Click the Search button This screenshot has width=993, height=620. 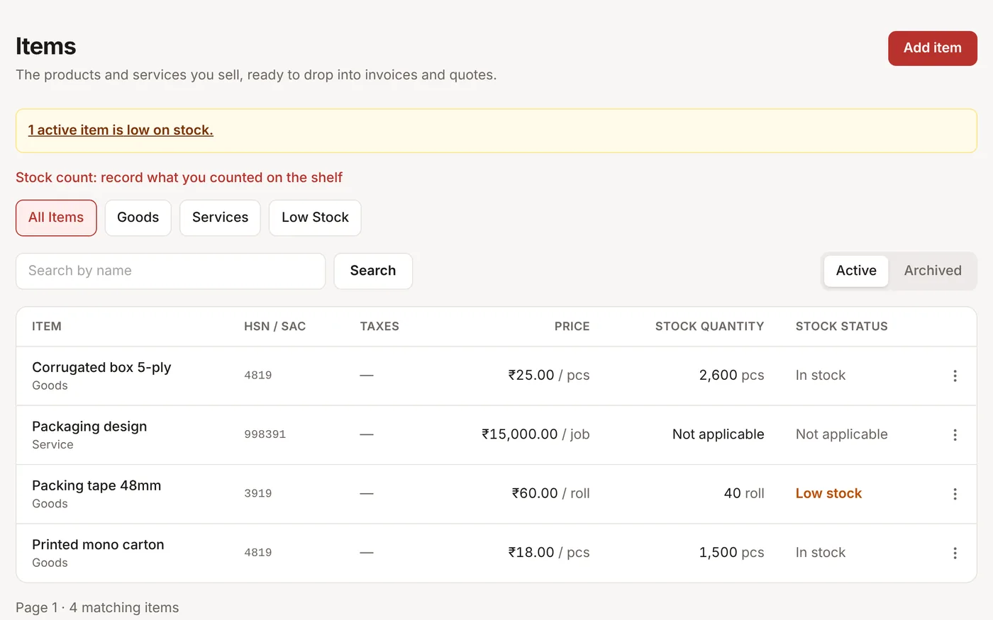pos(373,271)
